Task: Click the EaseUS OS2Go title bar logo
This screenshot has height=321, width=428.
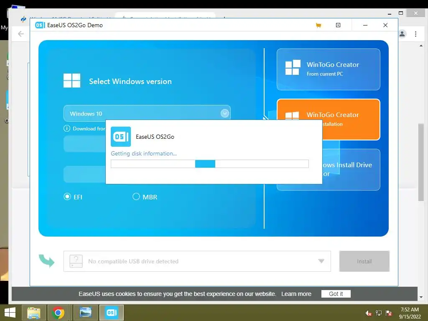Action: click(40, 25)
